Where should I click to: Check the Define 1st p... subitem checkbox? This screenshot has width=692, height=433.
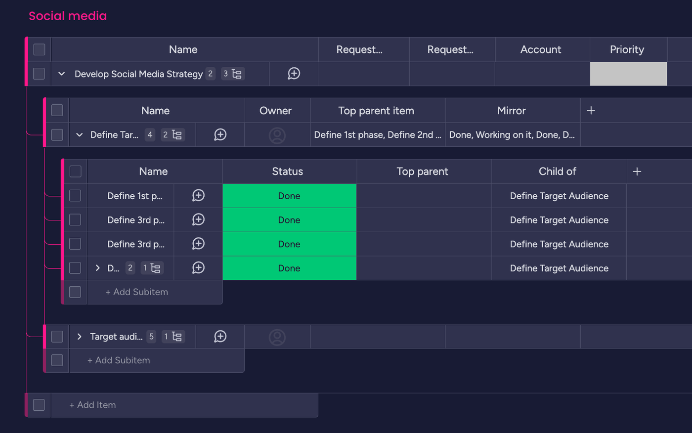pyautogui.click(x=75, y=196)
